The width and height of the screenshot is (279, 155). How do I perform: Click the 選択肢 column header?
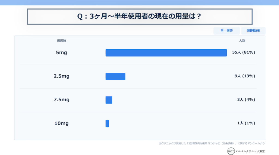tap(61, 41)
